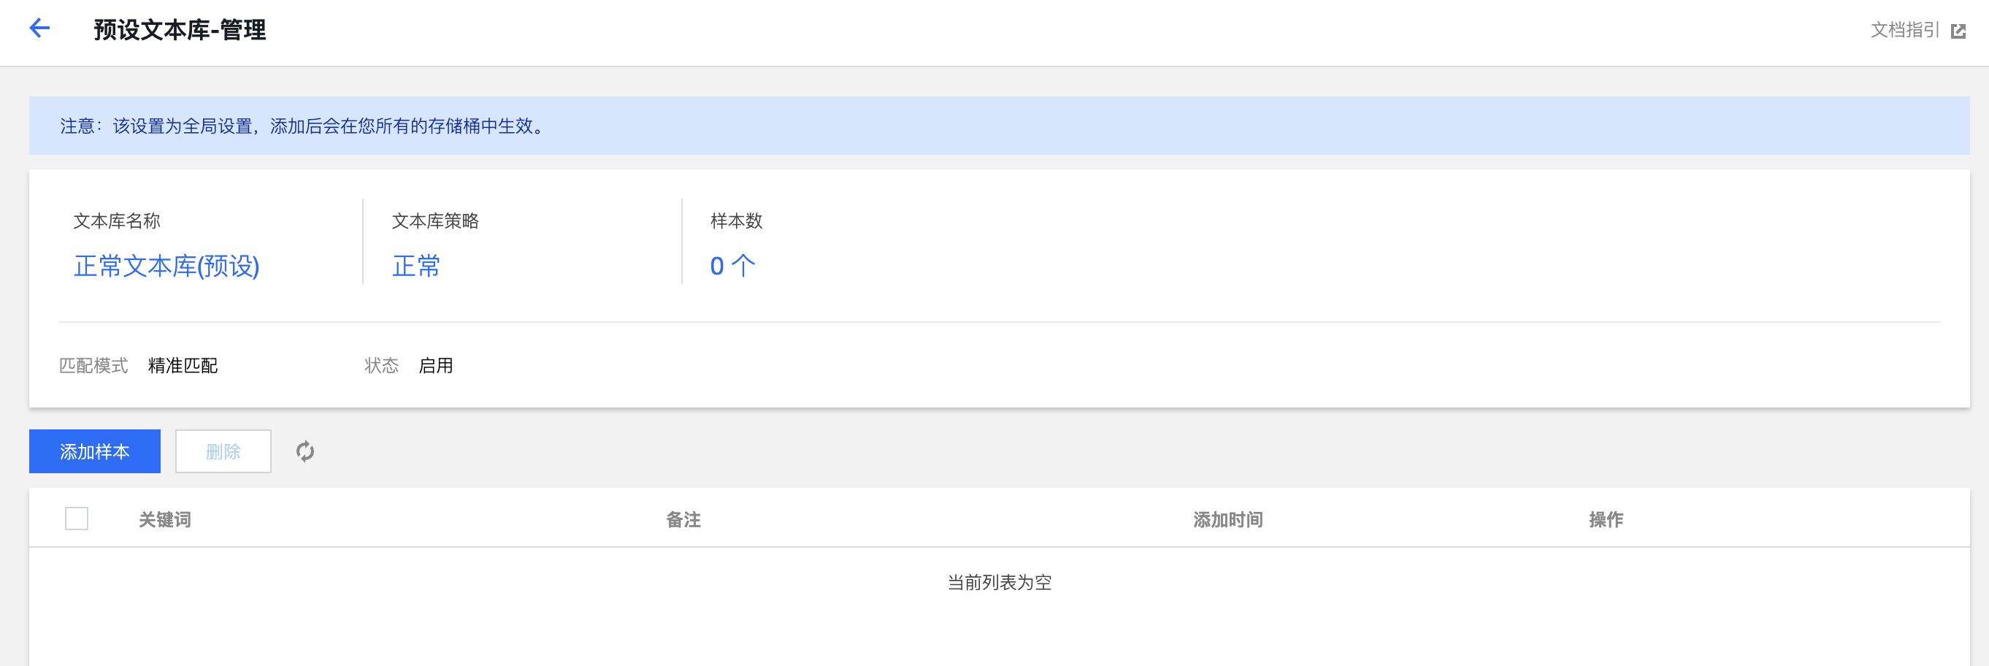Image resolution: width=1989 pixels, height=666 pixels.
Task: Click the 样本数 label
Action: [x=736, y=221]
